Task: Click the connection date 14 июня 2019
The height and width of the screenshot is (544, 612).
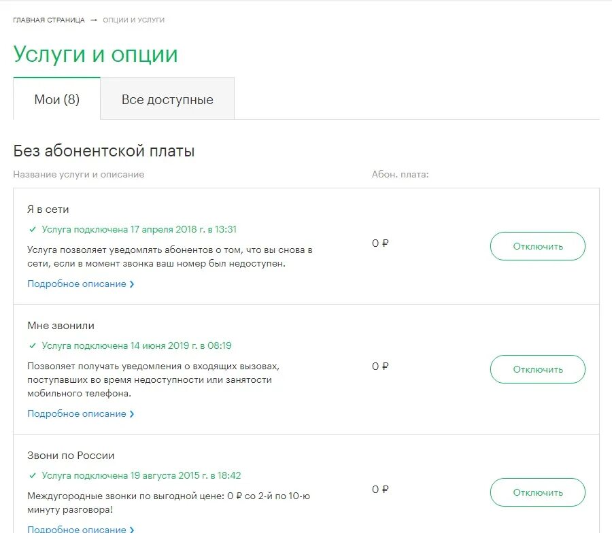Action: (x=160, y=345)
